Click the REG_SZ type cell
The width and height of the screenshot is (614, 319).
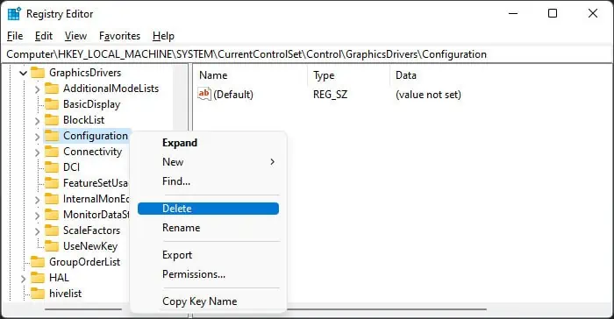[x=330, y=95]
